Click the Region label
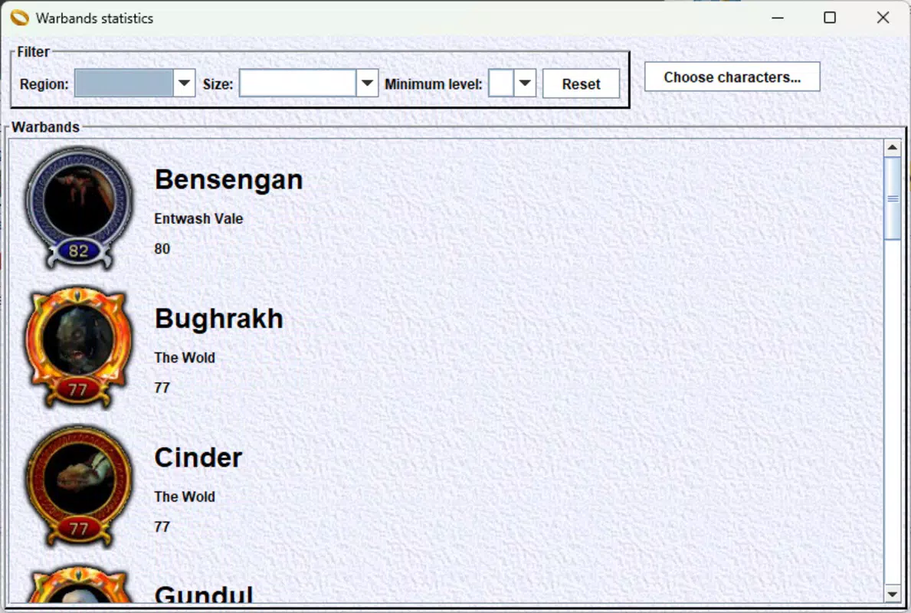 coord(44,84)
